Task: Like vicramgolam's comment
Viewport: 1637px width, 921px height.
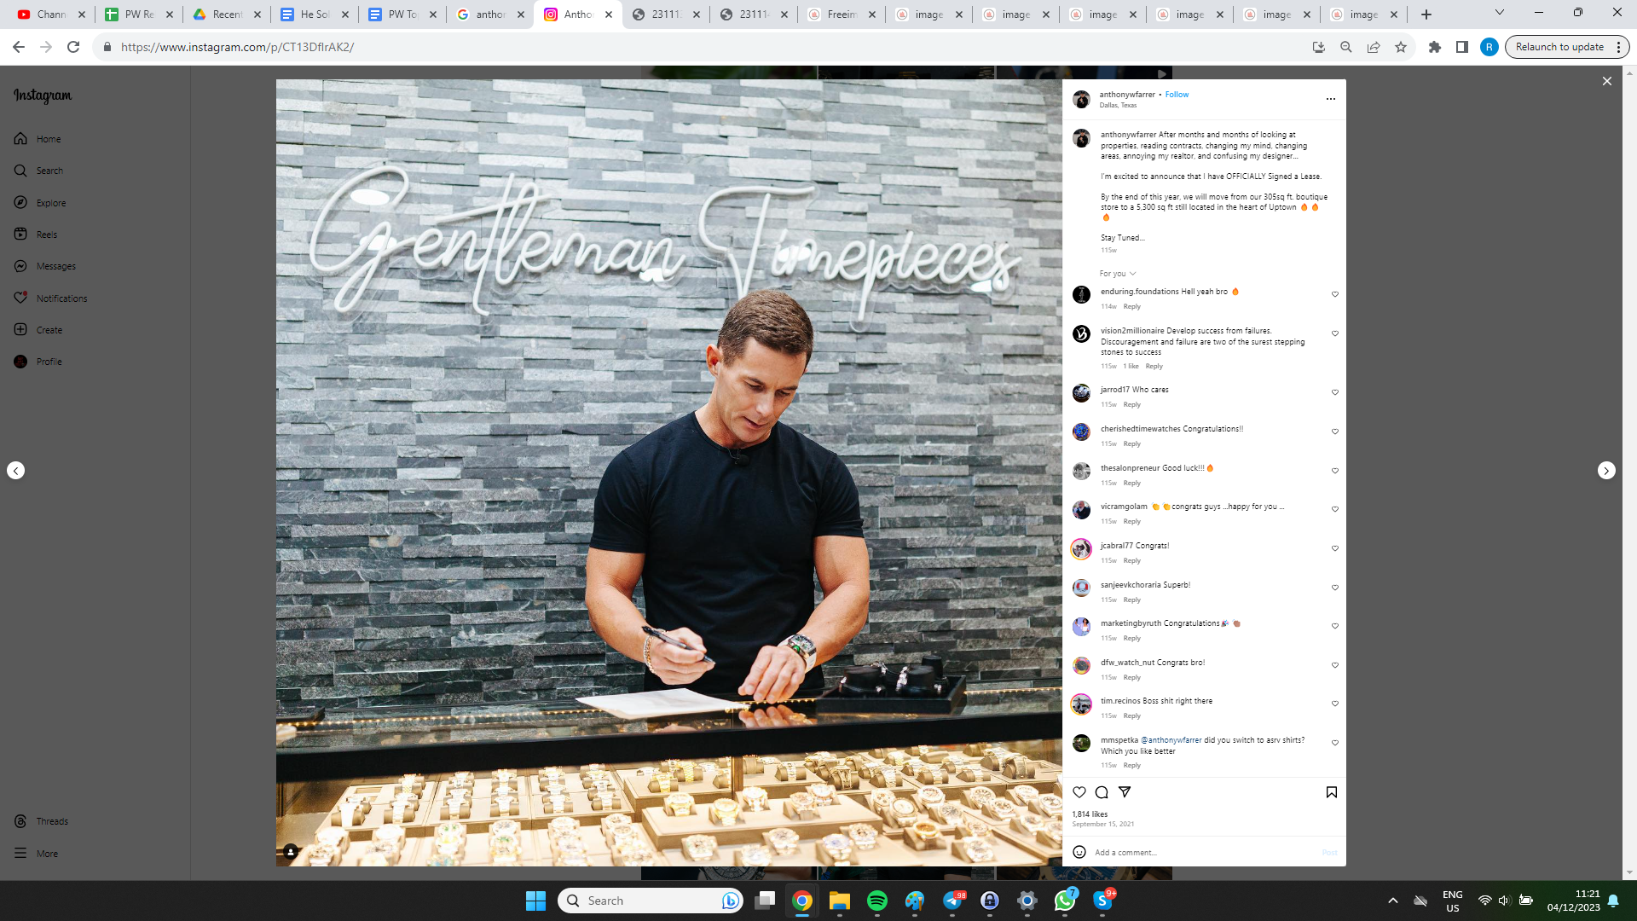Action: tap(1335, 509)
